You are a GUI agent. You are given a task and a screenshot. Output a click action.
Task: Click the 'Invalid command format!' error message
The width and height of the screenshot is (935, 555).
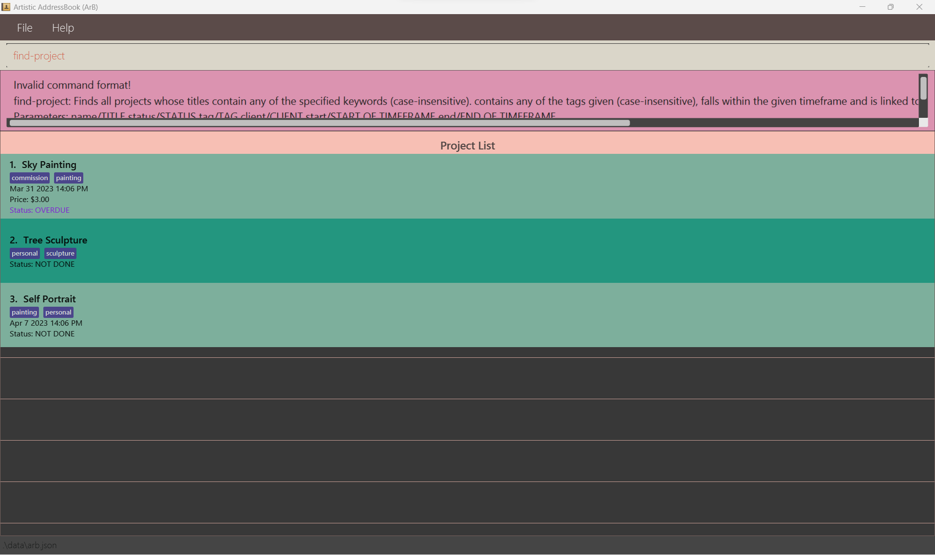pos(72,85)
